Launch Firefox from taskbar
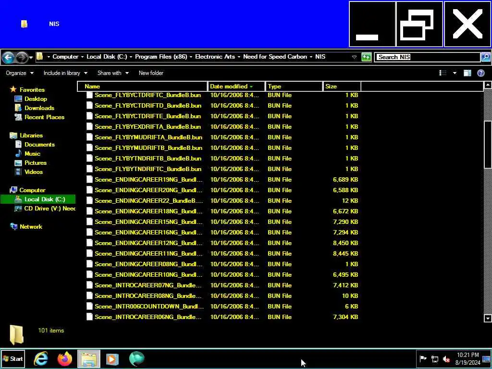The width and height of the screenshot is (492, 369). point(65,359)
